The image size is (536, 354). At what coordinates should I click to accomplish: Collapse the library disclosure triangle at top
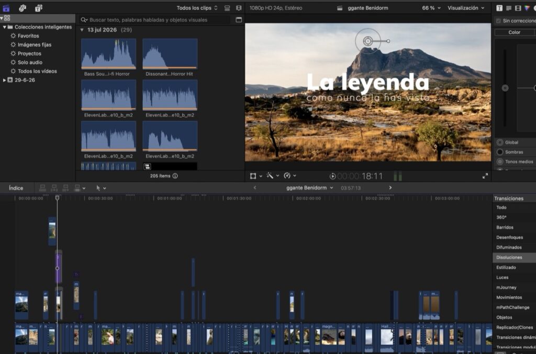pos(2,18)
